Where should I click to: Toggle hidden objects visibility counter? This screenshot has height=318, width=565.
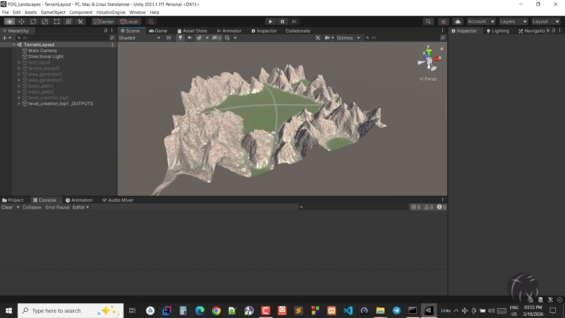click(x=217, y=38)
